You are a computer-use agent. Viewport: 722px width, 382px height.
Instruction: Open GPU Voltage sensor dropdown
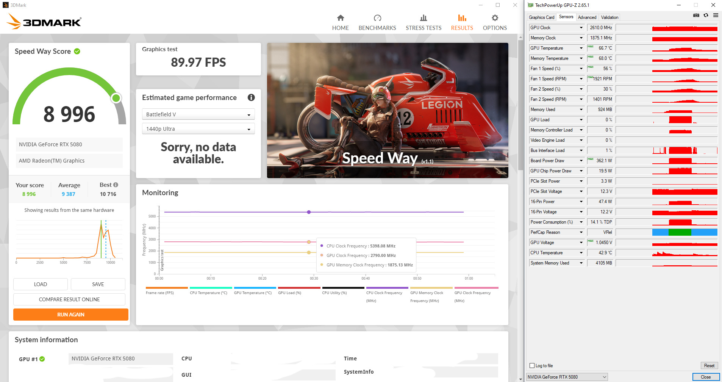coord(581,243)
